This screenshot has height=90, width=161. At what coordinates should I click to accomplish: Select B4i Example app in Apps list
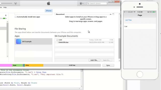33,41
